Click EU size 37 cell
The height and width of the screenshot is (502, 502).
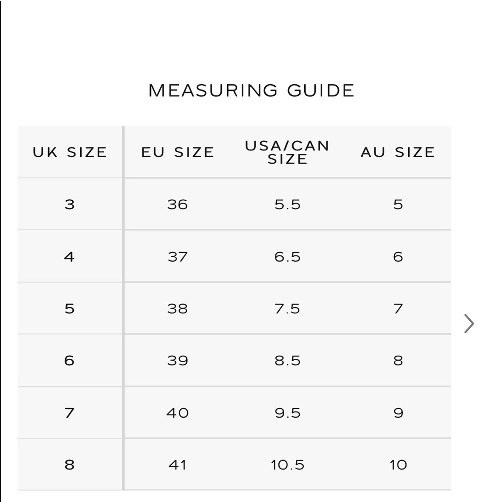[x=178, y=257]
